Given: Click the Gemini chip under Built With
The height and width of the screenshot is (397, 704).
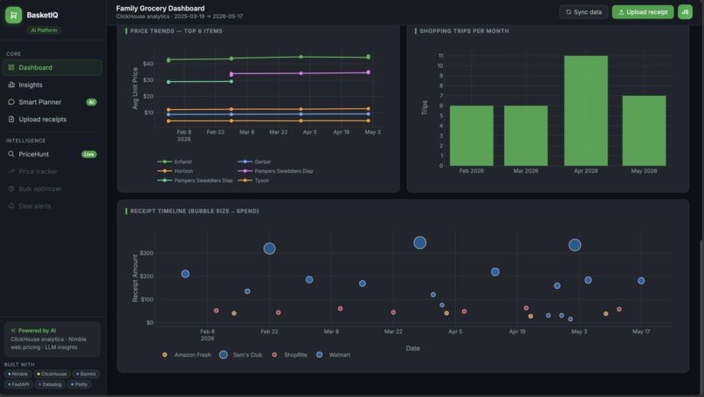Looking at the screenshot, I should (x=86, y=374).
